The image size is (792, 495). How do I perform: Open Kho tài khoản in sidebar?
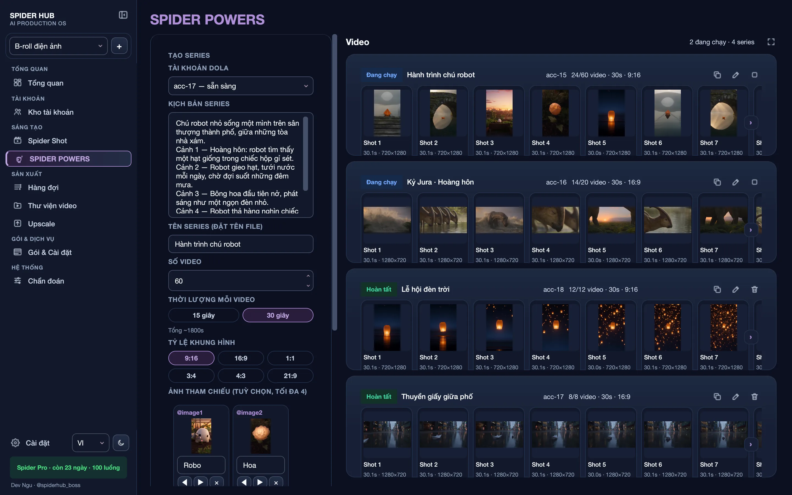coord(68,112)
